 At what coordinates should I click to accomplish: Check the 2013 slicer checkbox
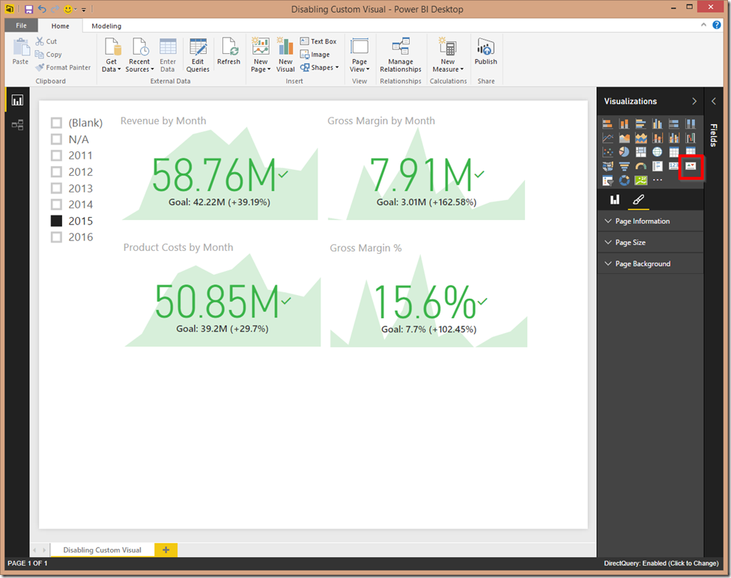click(56, 188)
